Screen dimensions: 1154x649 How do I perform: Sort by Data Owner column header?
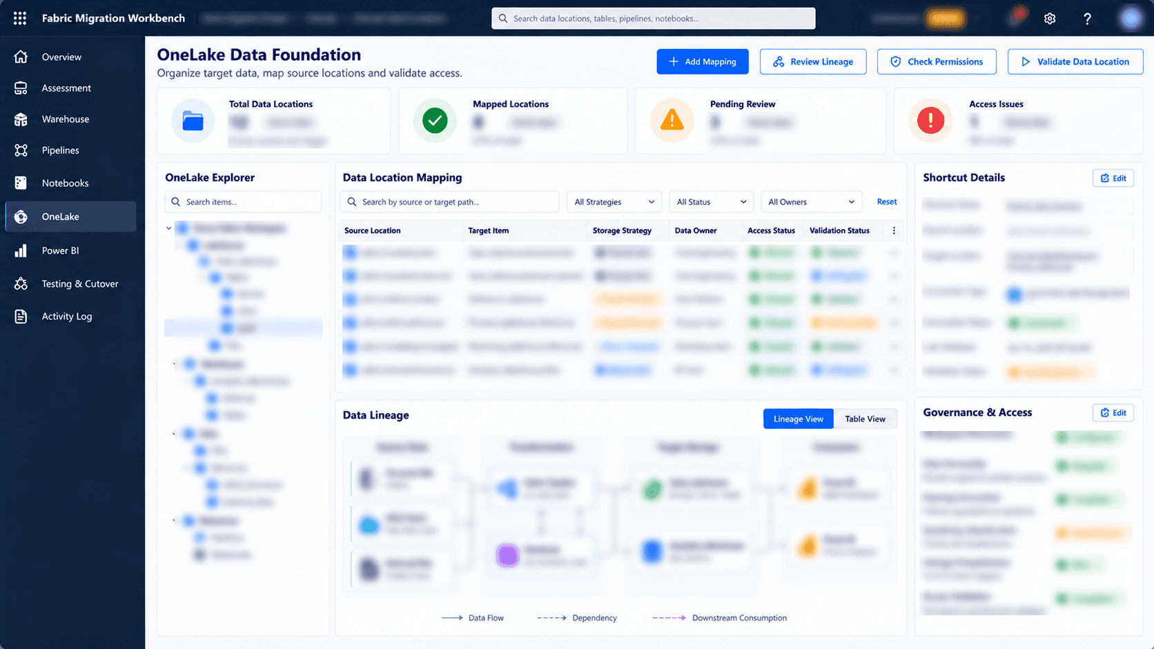click(x=696, y=230)
